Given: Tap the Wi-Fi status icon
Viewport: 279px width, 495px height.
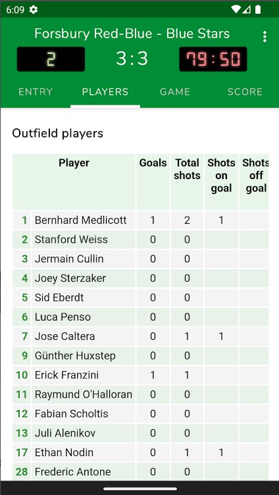Looking at the screenshot, I should pyautogui.click(x=236, y=9).
